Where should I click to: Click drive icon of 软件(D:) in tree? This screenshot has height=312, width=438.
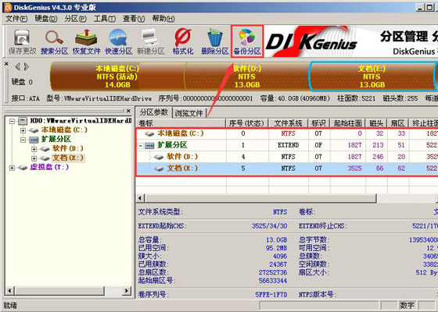coord(45,149)
